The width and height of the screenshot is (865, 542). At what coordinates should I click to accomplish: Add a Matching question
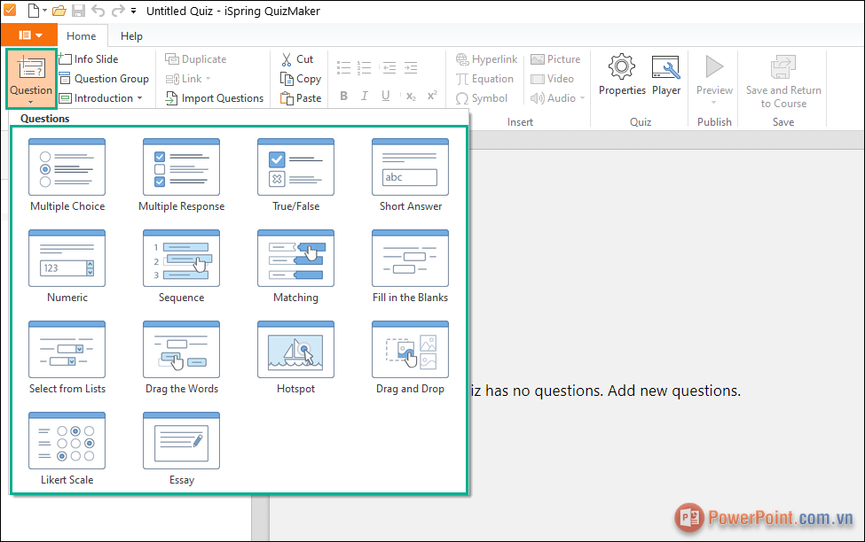pos(295,267)
